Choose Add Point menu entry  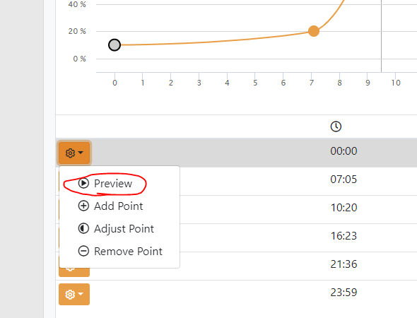tap(119, 206)
